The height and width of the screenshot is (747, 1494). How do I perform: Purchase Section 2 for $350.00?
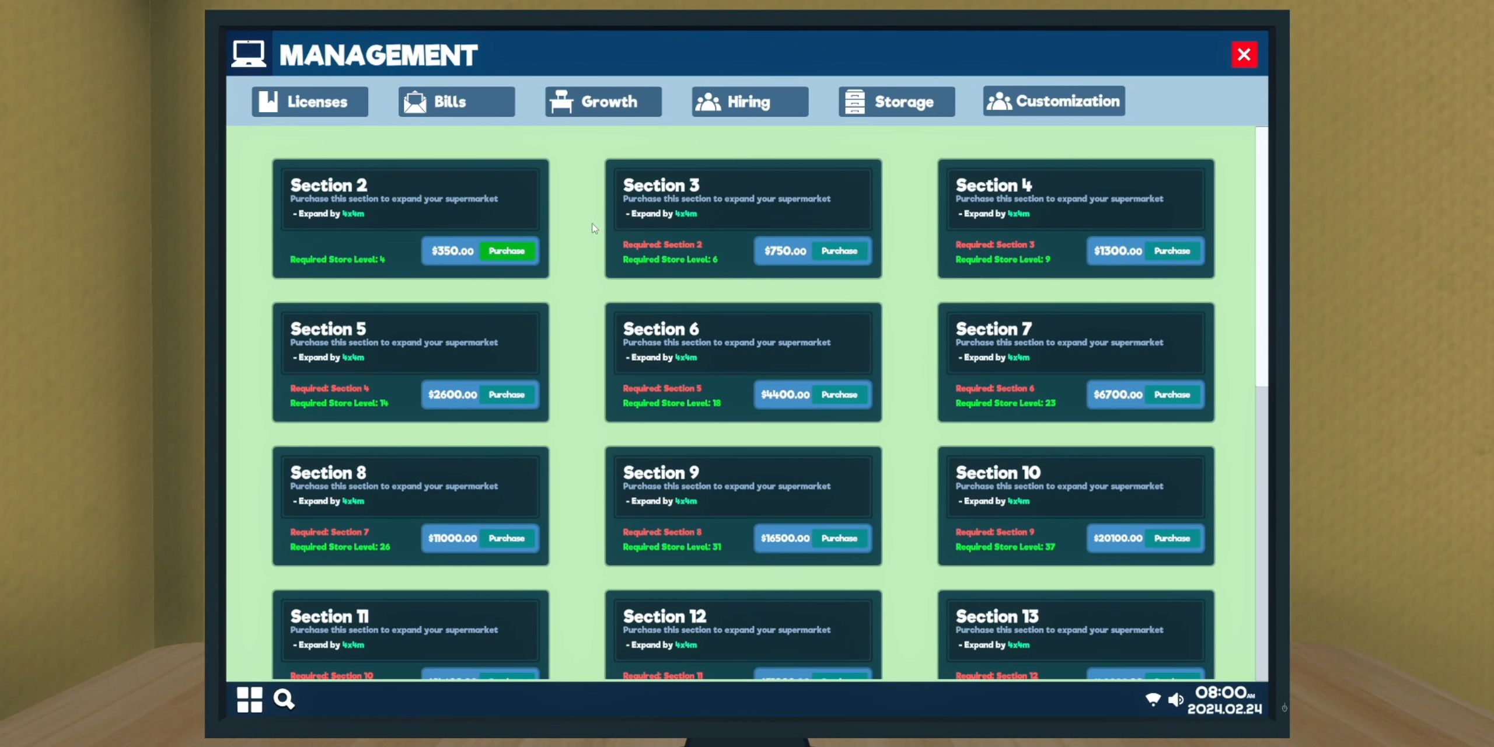(507, 251)
